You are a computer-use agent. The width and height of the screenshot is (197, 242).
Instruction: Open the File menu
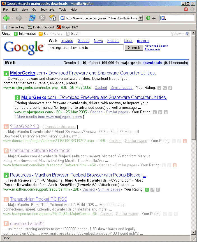tap(5, 10)
